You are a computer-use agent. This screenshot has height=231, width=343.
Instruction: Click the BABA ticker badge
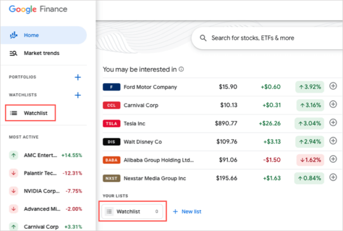[x=111, y=160]
